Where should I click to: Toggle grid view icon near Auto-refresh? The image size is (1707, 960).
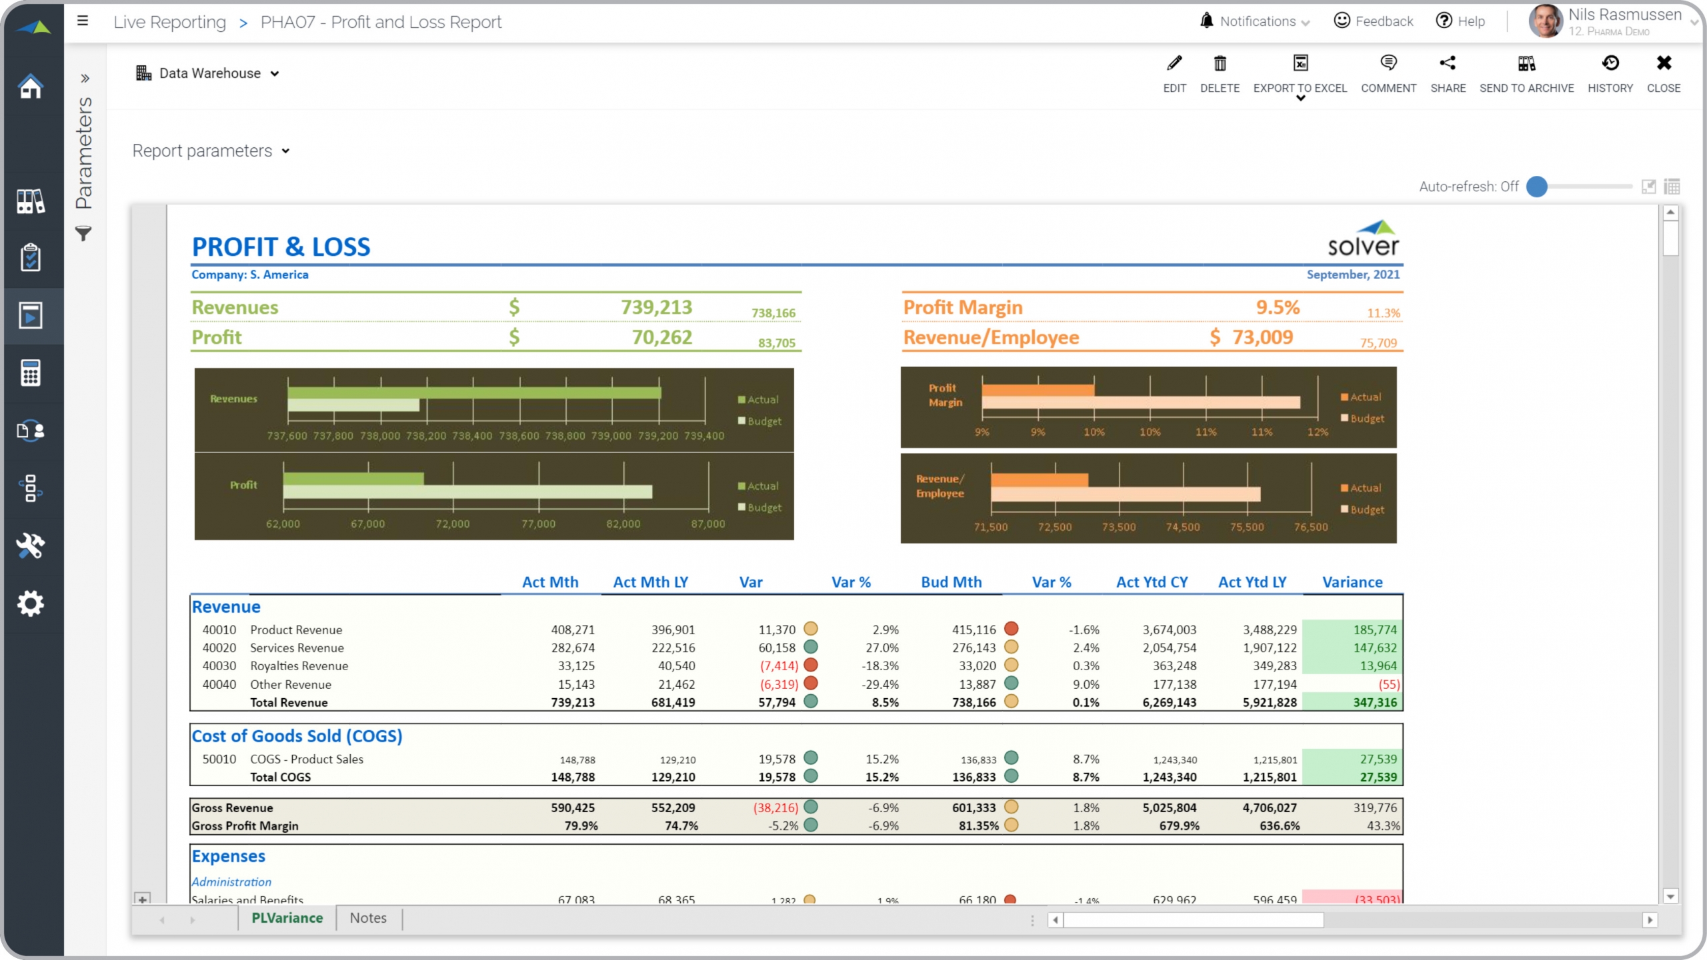[1672, 187]
